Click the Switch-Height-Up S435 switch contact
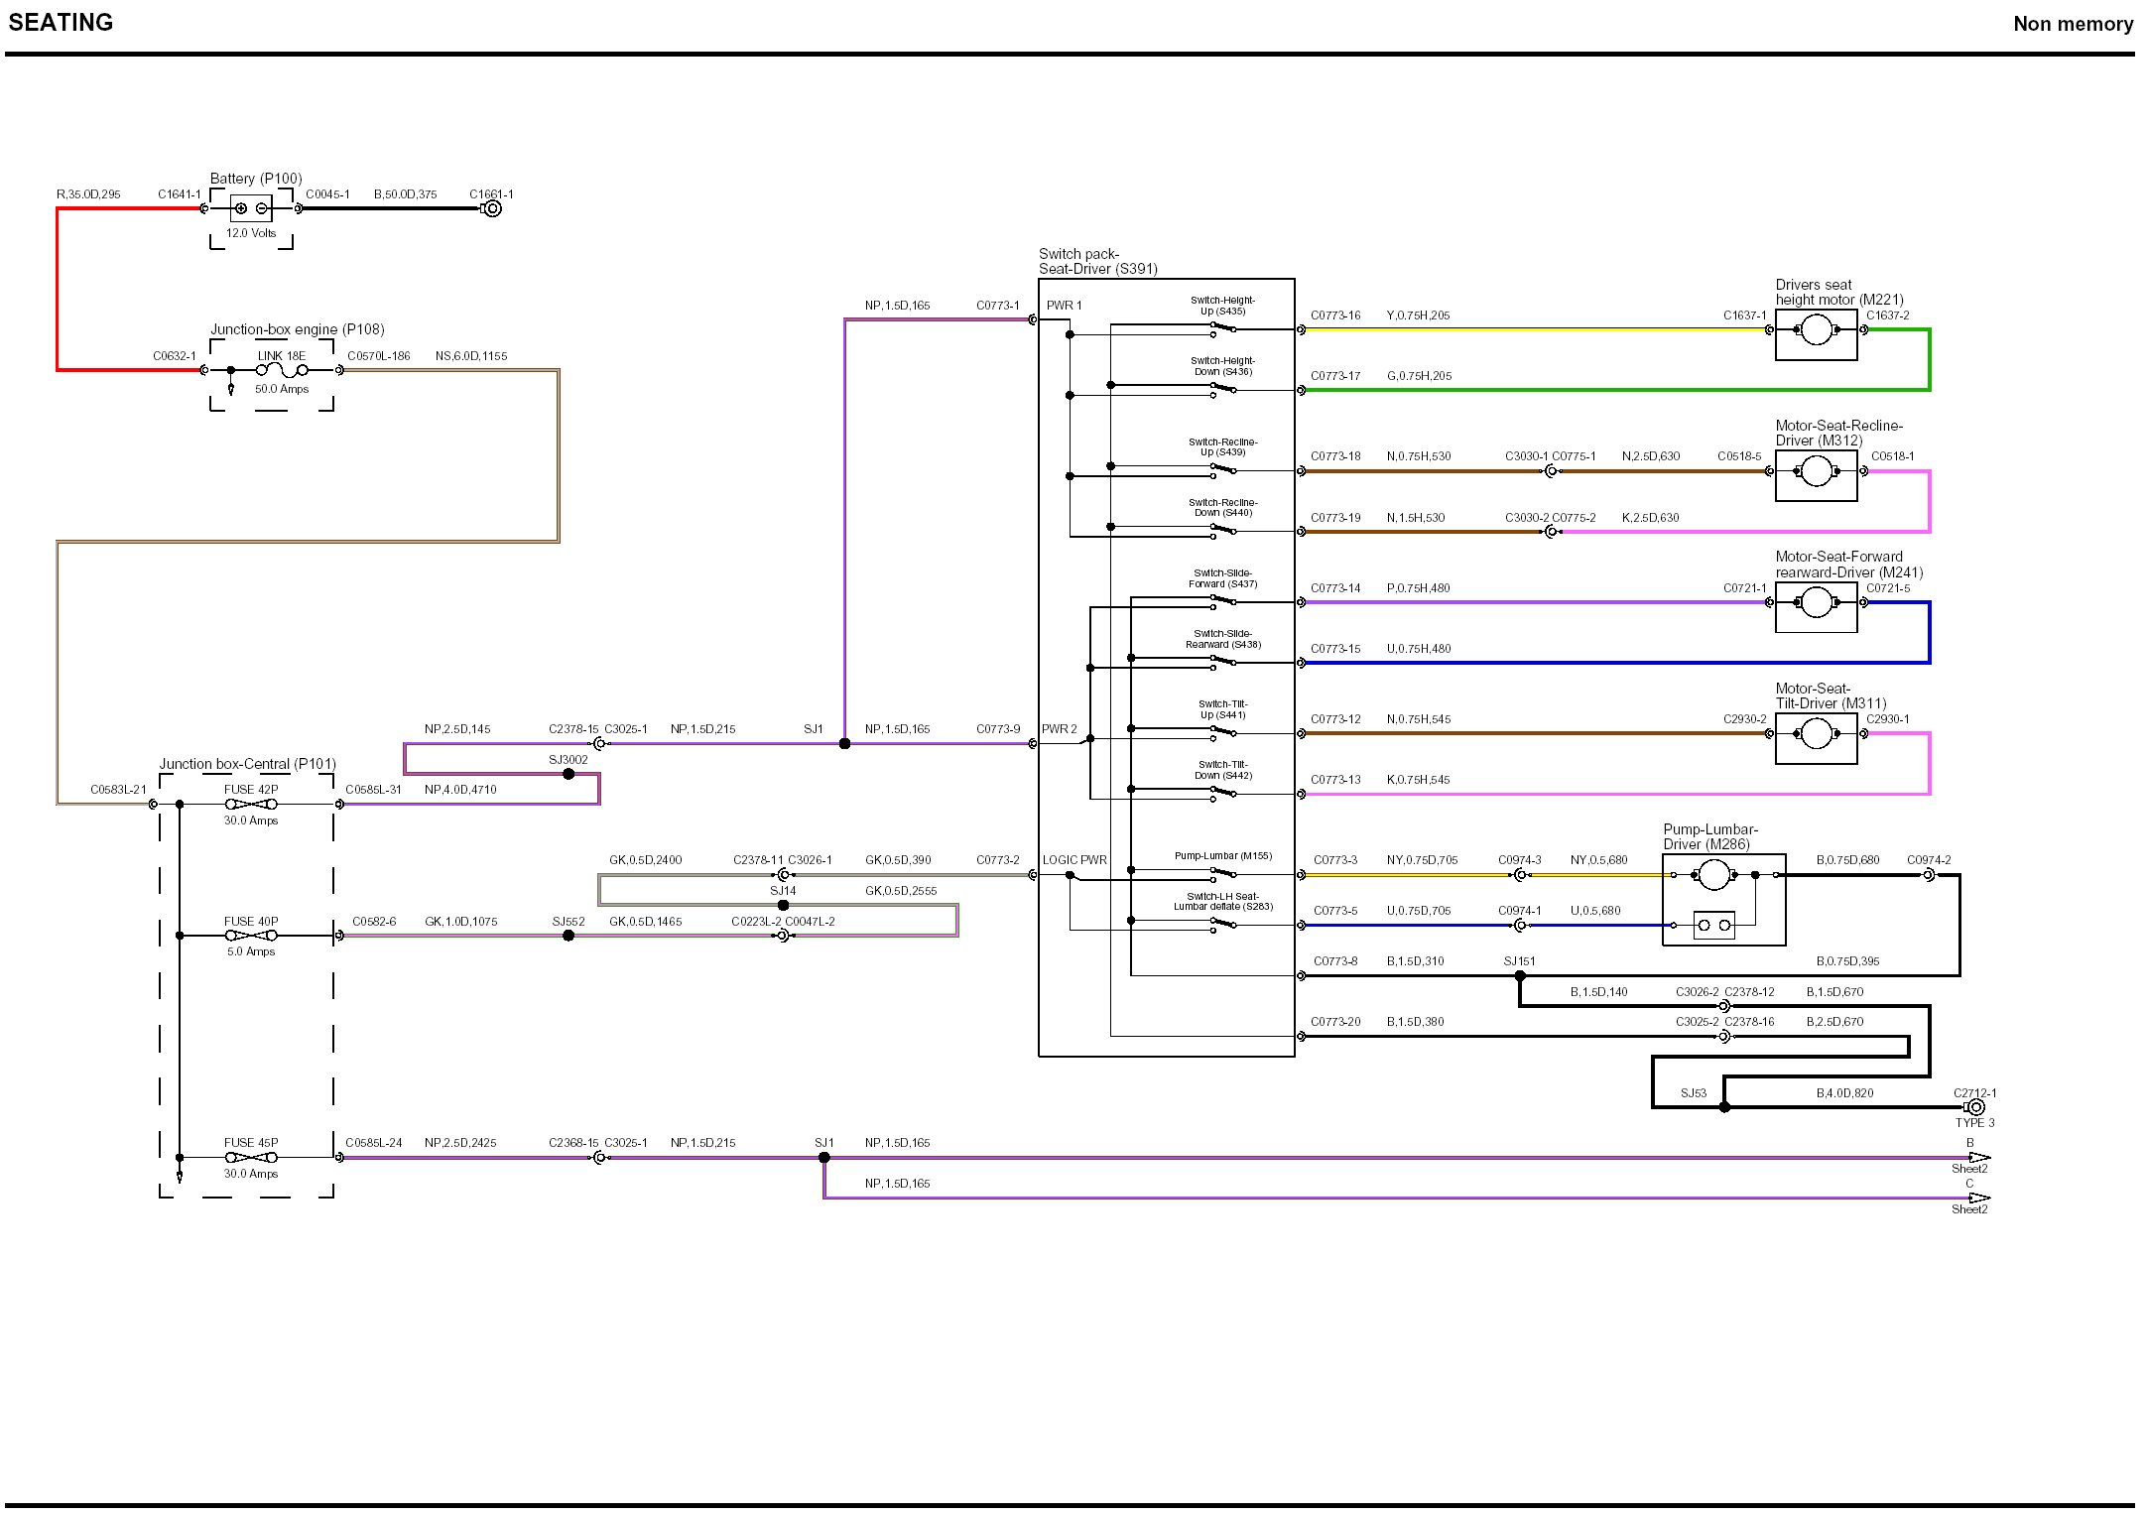This screenshot has width=2147, height=1516. [x=1223, y=327]
